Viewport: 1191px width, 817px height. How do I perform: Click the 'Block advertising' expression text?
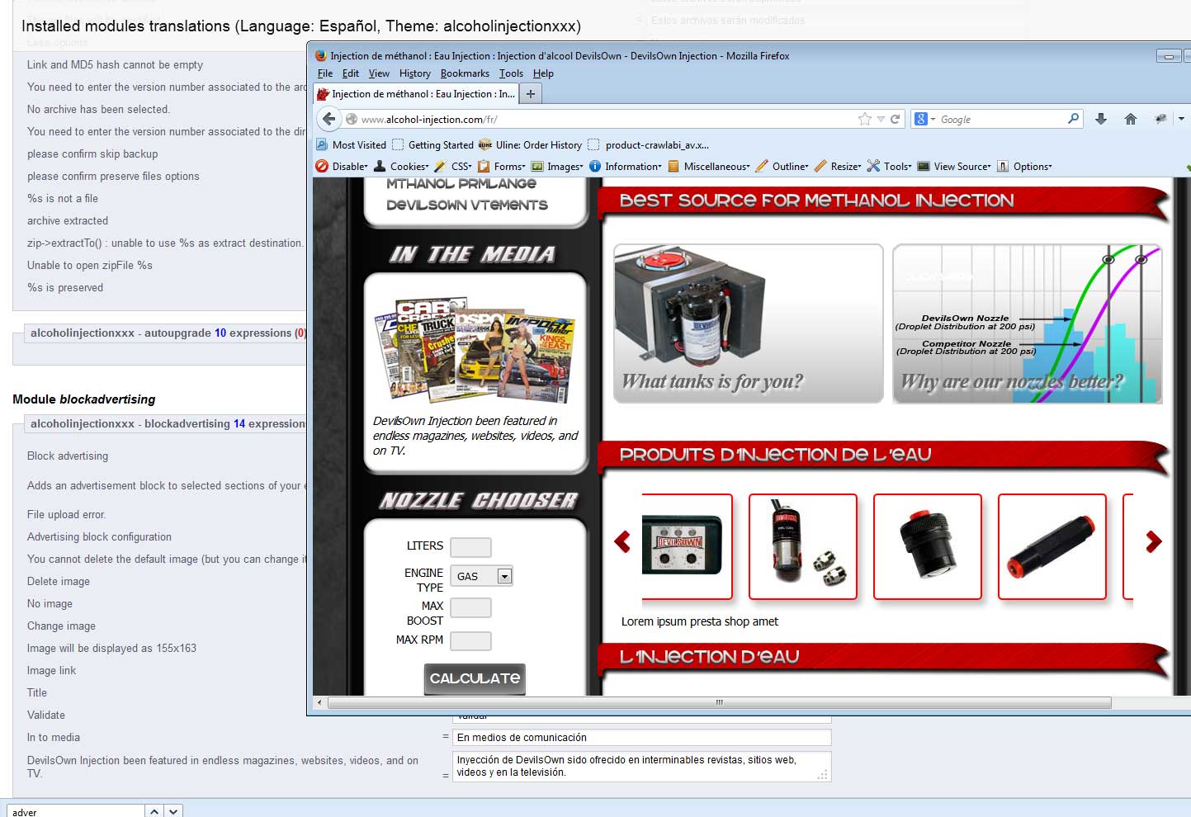click(x=68, y=456)
